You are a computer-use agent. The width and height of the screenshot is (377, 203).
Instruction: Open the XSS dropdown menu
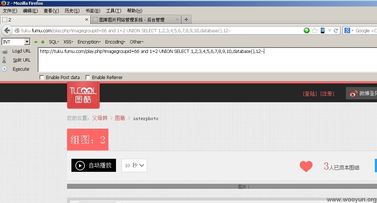(68, 42)
